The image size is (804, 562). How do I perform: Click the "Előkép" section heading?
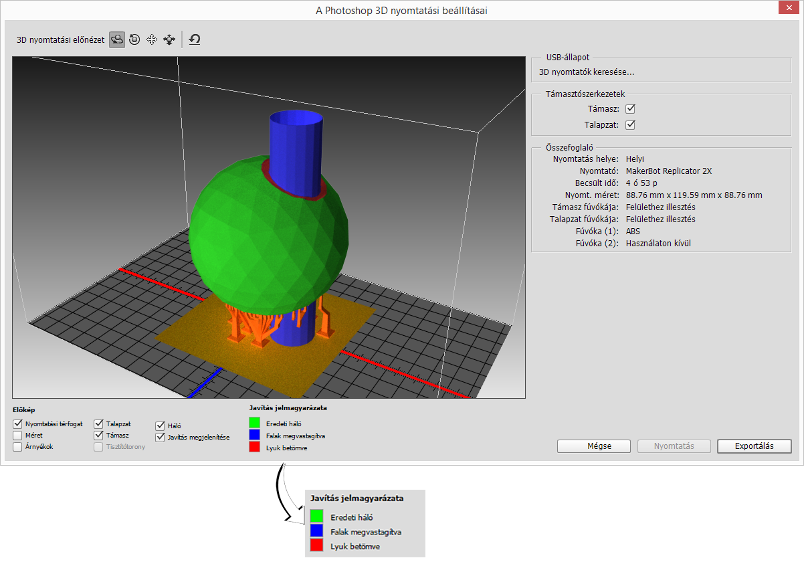coord(23,409)
